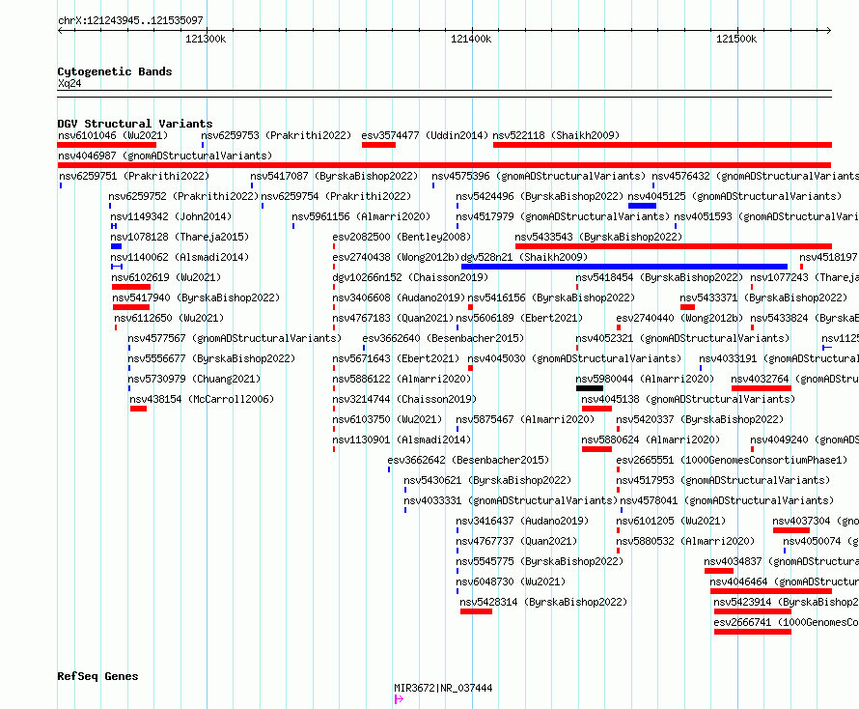The image size is (859, 709).
Task: Select the nsv5433543 (ByrskaBishop2022) label
Action: click(x=598, y=237)
